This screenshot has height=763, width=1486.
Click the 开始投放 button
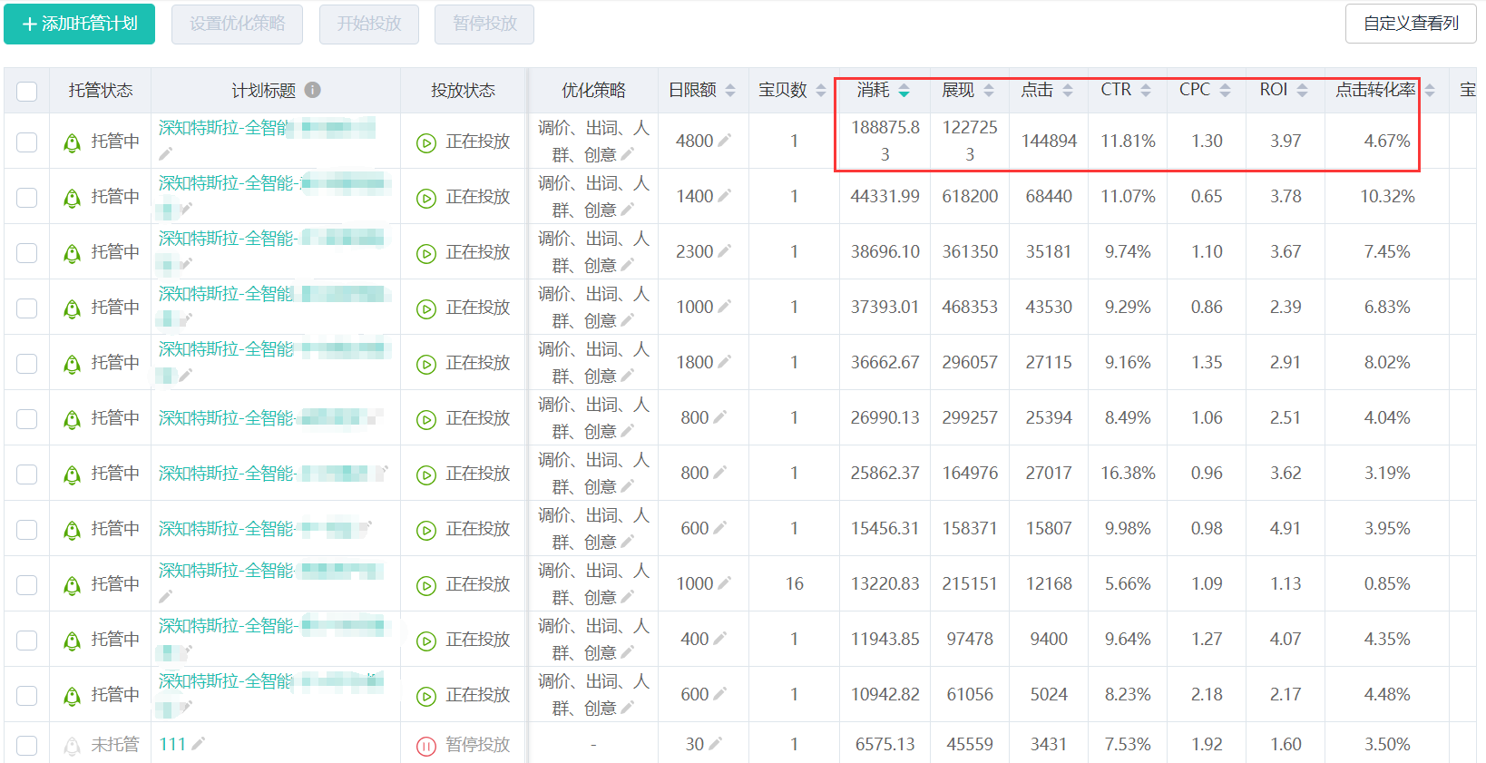coord(369,24)
